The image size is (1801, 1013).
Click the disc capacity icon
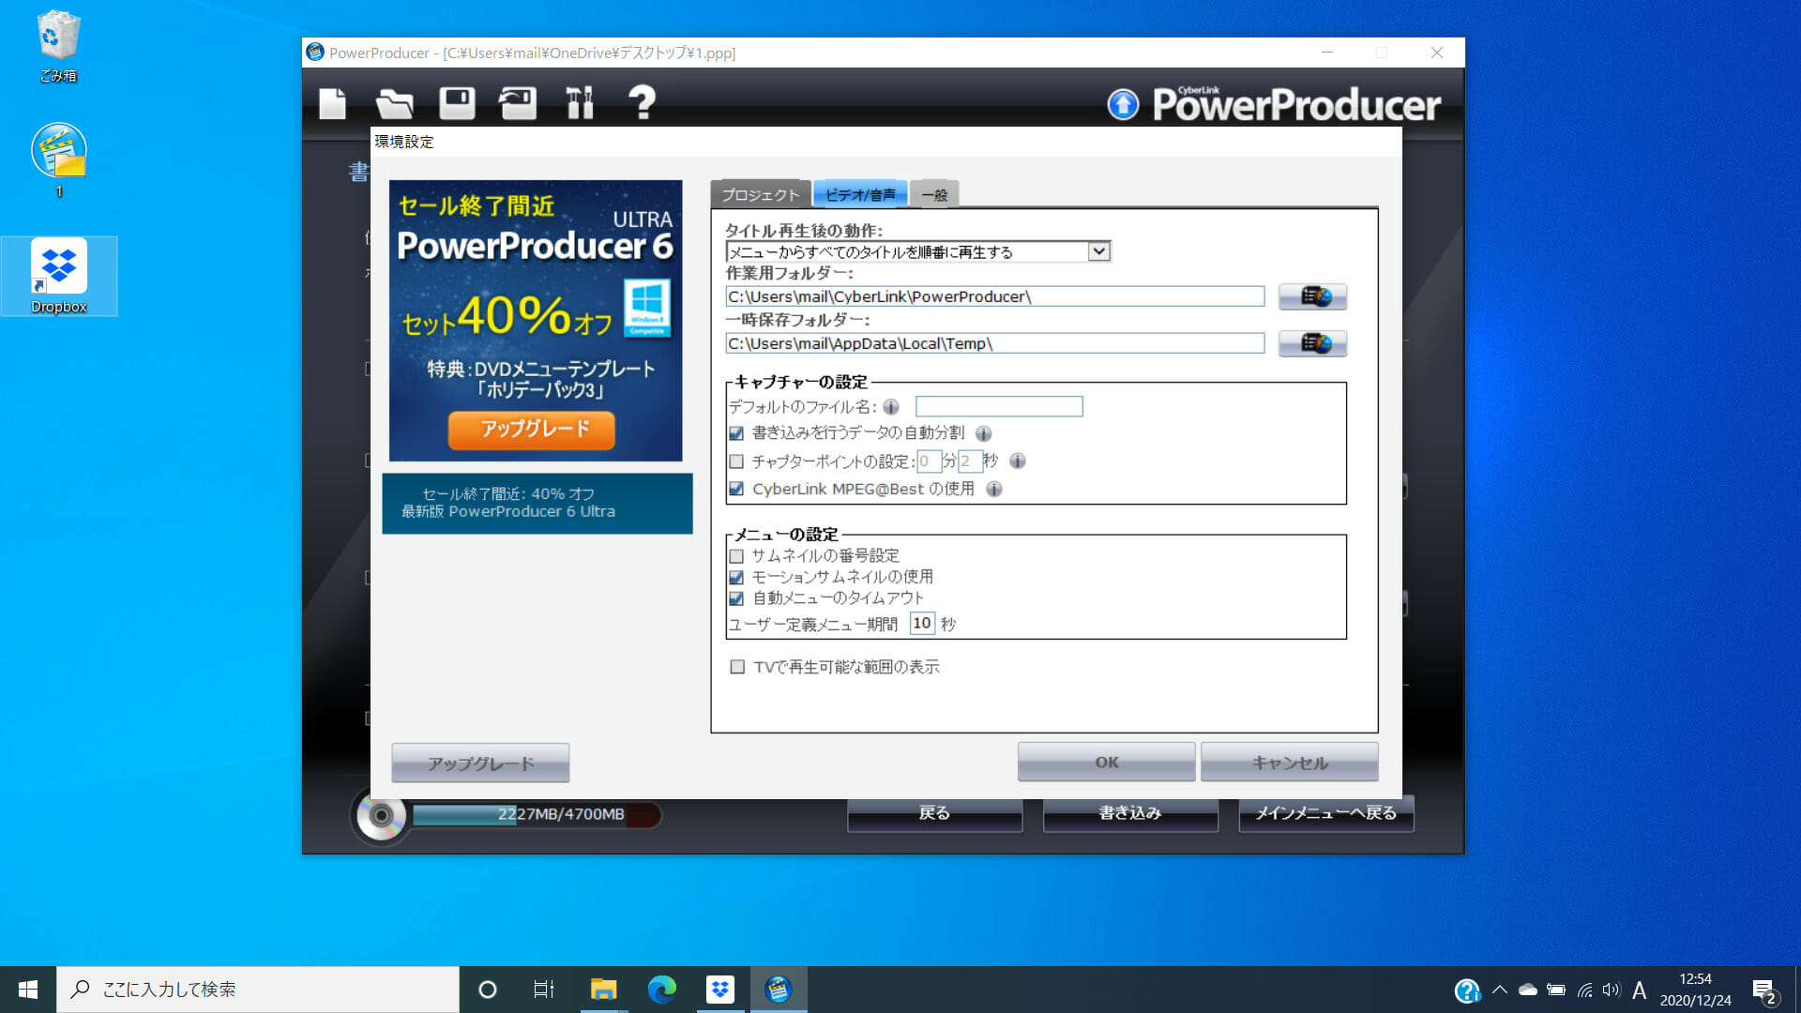pyautogui.click(x=381, y=815)
